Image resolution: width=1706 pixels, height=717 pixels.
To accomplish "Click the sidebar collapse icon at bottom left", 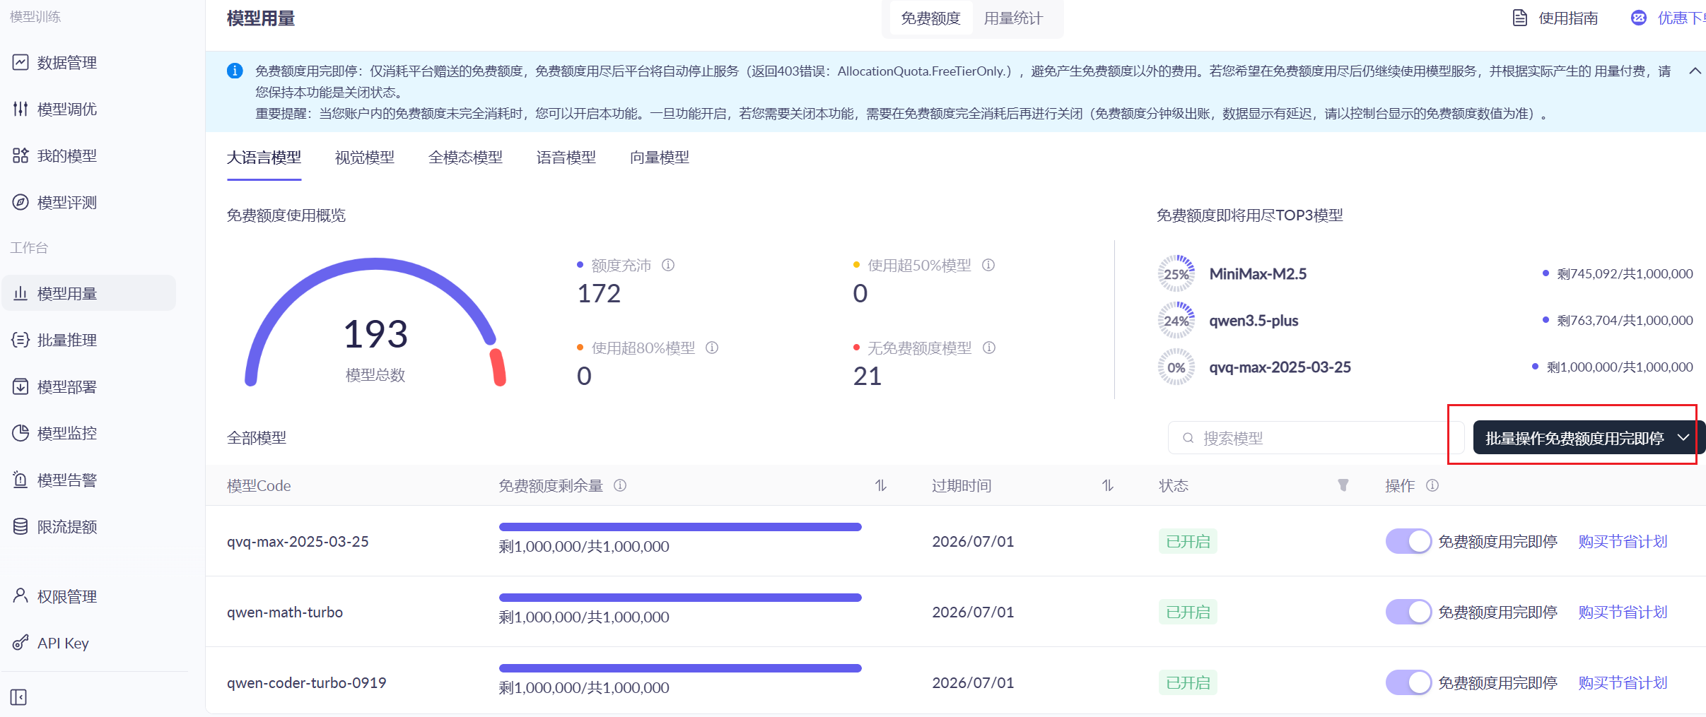I will click(x=19, y=697).
